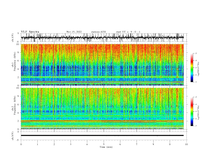
Task: Click the ch.3 flat waveform trace
Action: (102, 136)
